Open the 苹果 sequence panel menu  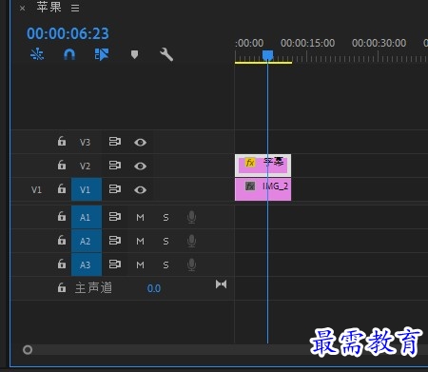[x=75, y=8]
